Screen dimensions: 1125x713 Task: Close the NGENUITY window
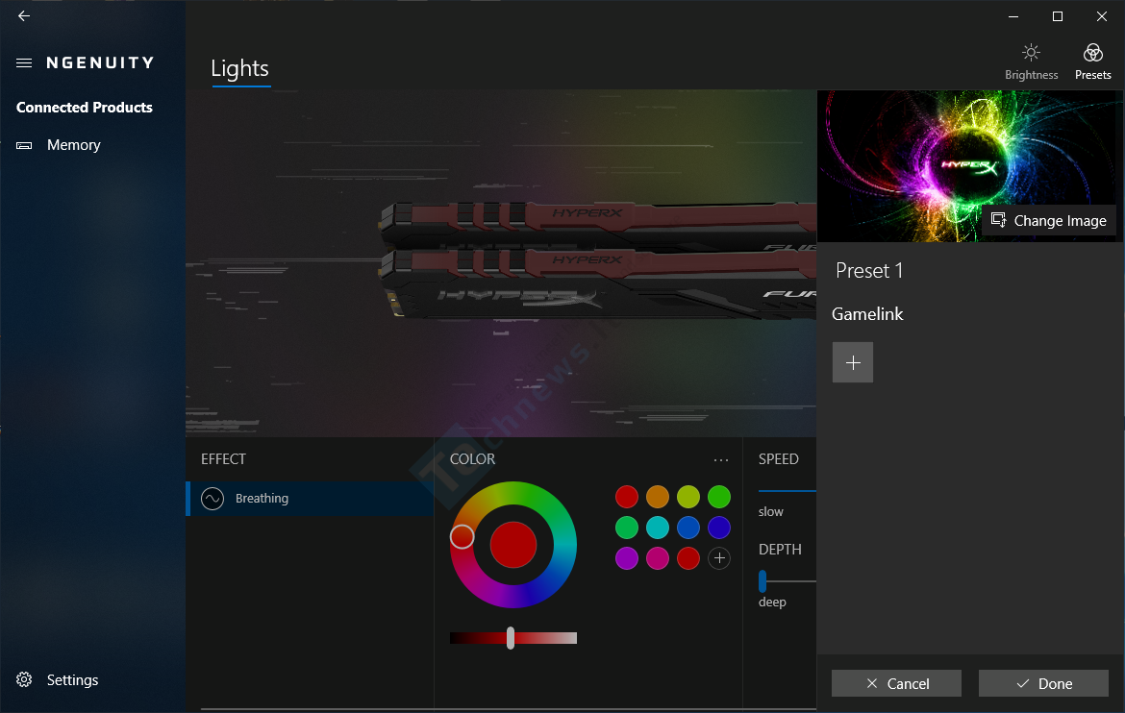(x=1102, y=15)
